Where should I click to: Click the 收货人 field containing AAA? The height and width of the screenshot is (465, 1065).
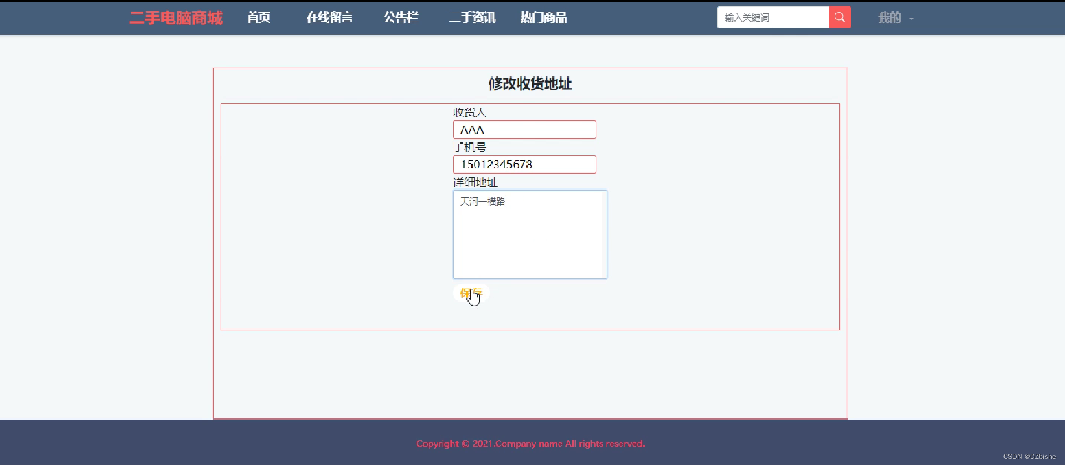(524, 130)
